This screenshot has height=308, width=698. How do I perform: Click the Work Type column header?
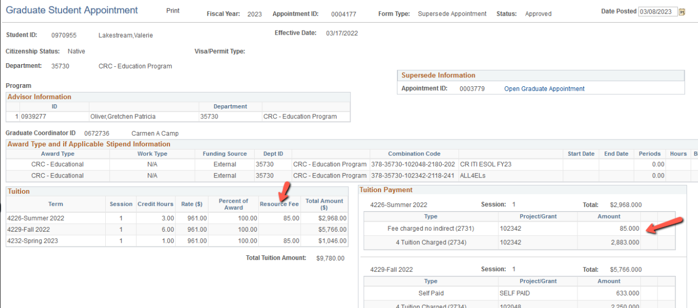tap(152, 154)
